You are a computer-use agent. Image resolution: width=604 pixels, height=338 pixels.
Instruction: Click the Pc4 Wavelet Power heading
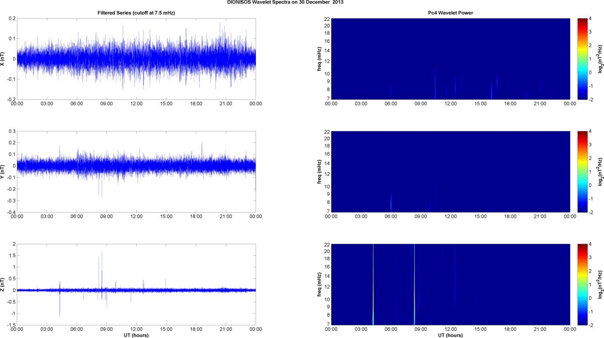(450, 13)
